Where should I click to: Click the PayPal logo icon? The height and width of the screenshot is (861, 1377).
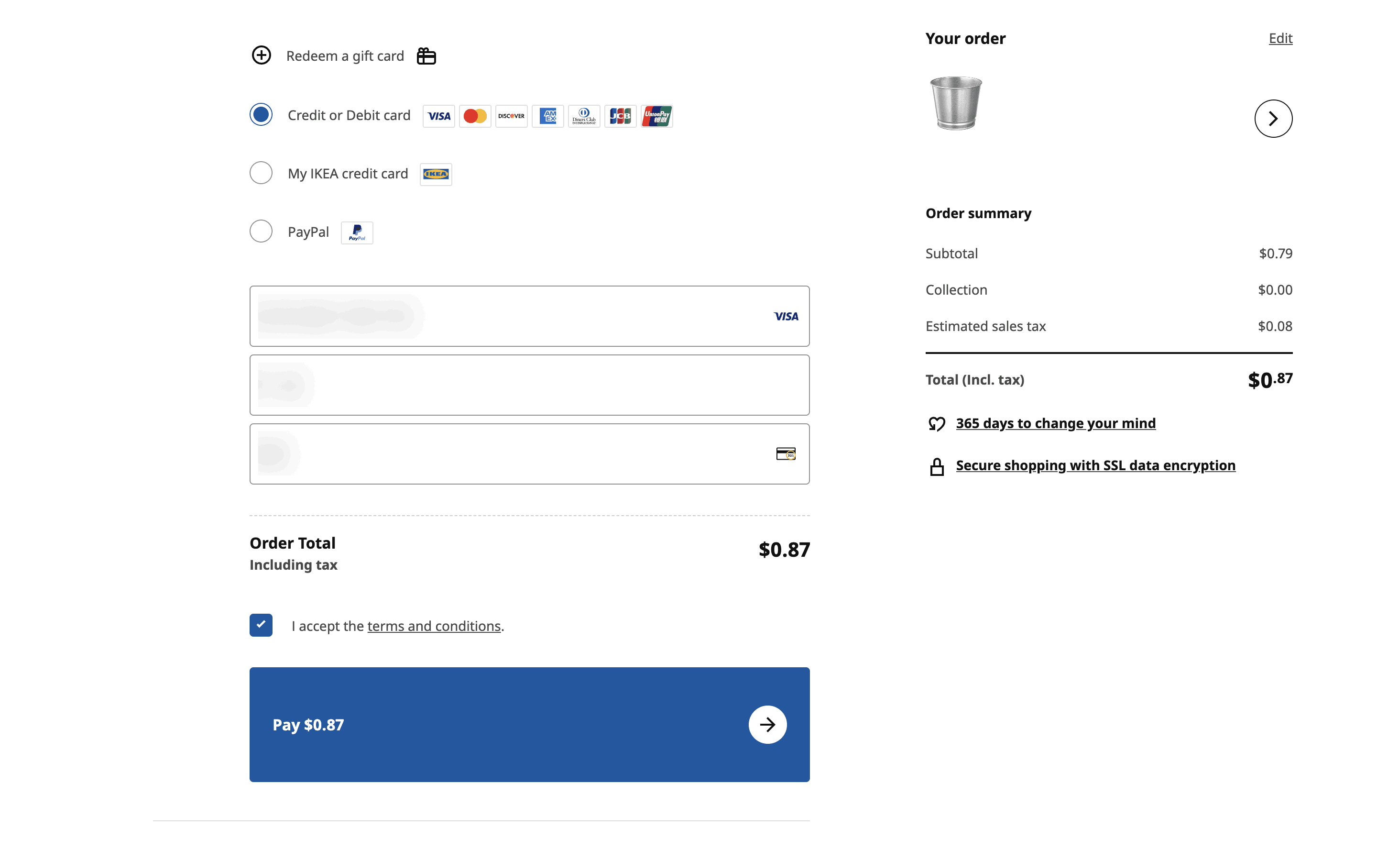pos(357,232)
